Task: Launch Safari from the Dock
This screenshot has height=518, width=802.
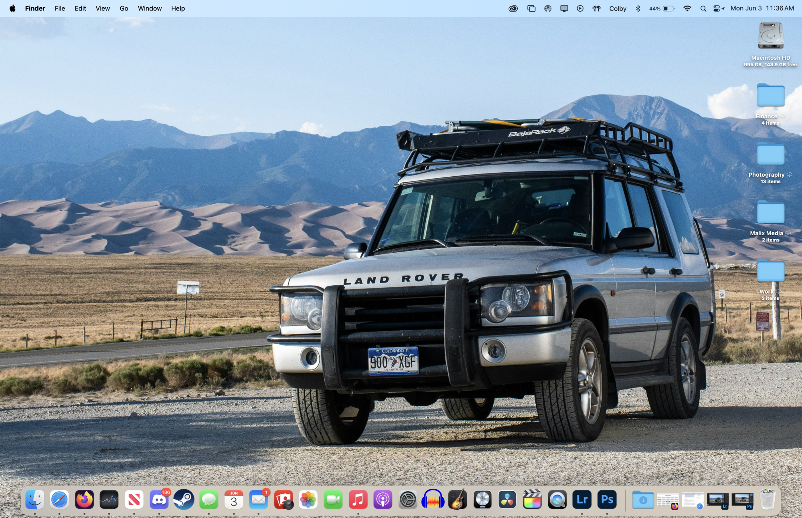Action: [60, 500]
